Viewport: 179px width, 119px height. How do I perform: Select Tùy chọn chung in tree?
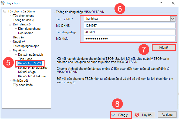pyautogui.click(x=24, y=16)
